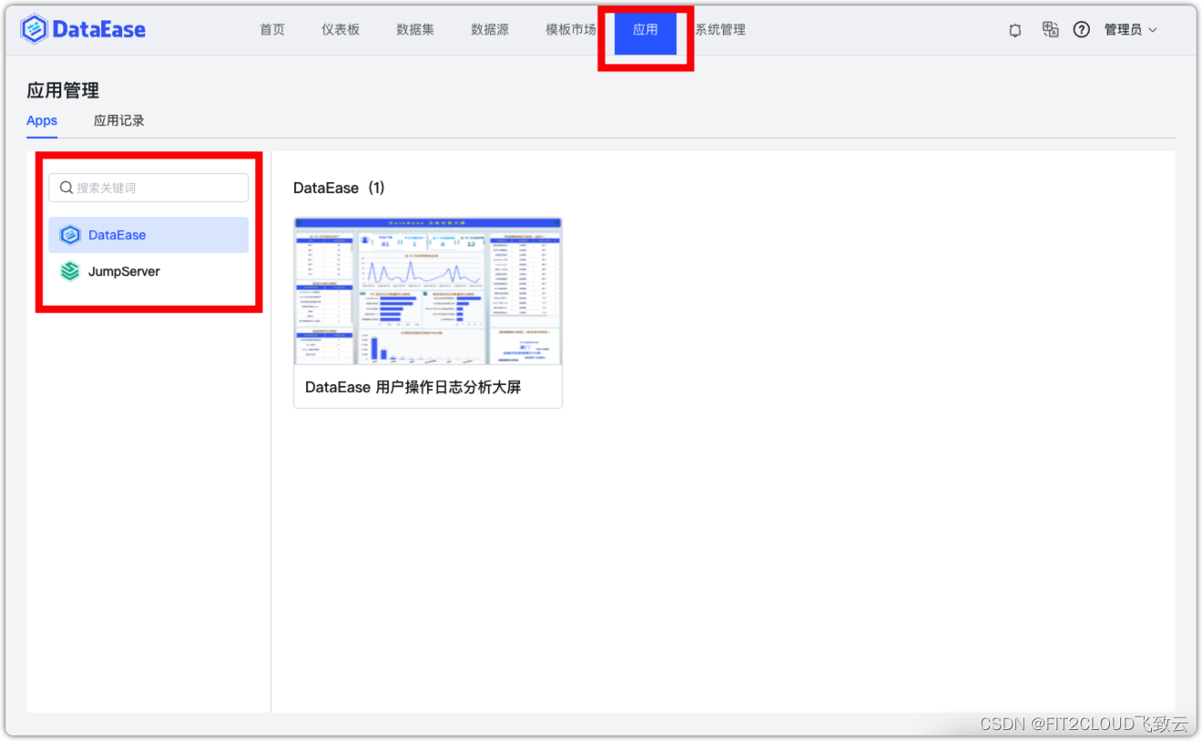Viewport: 1202px width, 741px height.
Task: Click the DataEase (1) group heading
Action: pyautogui.click(x=340, y=188)
